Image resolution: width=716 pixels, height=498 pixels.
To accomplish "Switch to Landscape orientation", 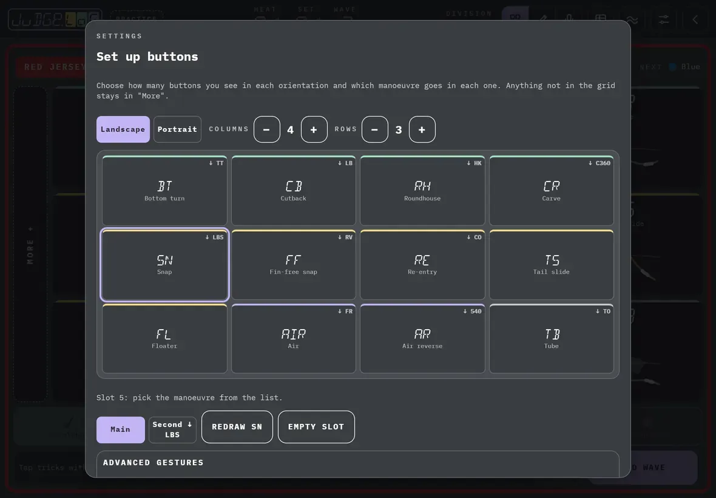I will tap(123, 129).
